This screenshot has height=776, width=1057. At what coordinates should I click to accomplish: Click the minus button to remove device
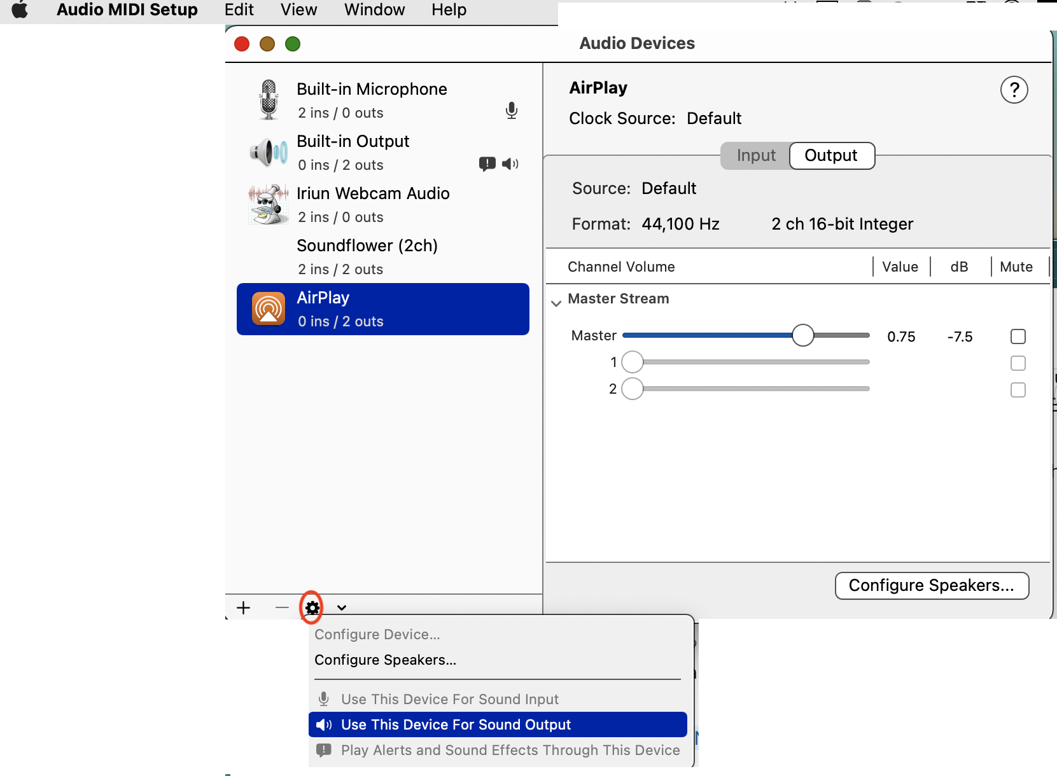pos(282,608)
